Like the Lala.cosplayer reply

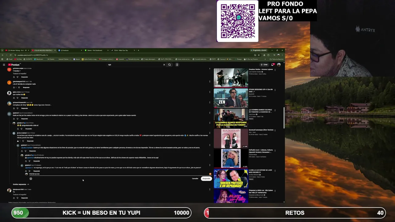pos(18,141)
